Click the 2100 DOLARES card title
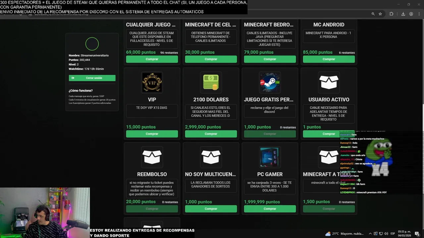This screenshot has height=238, width=424. [x=211, y=99]
